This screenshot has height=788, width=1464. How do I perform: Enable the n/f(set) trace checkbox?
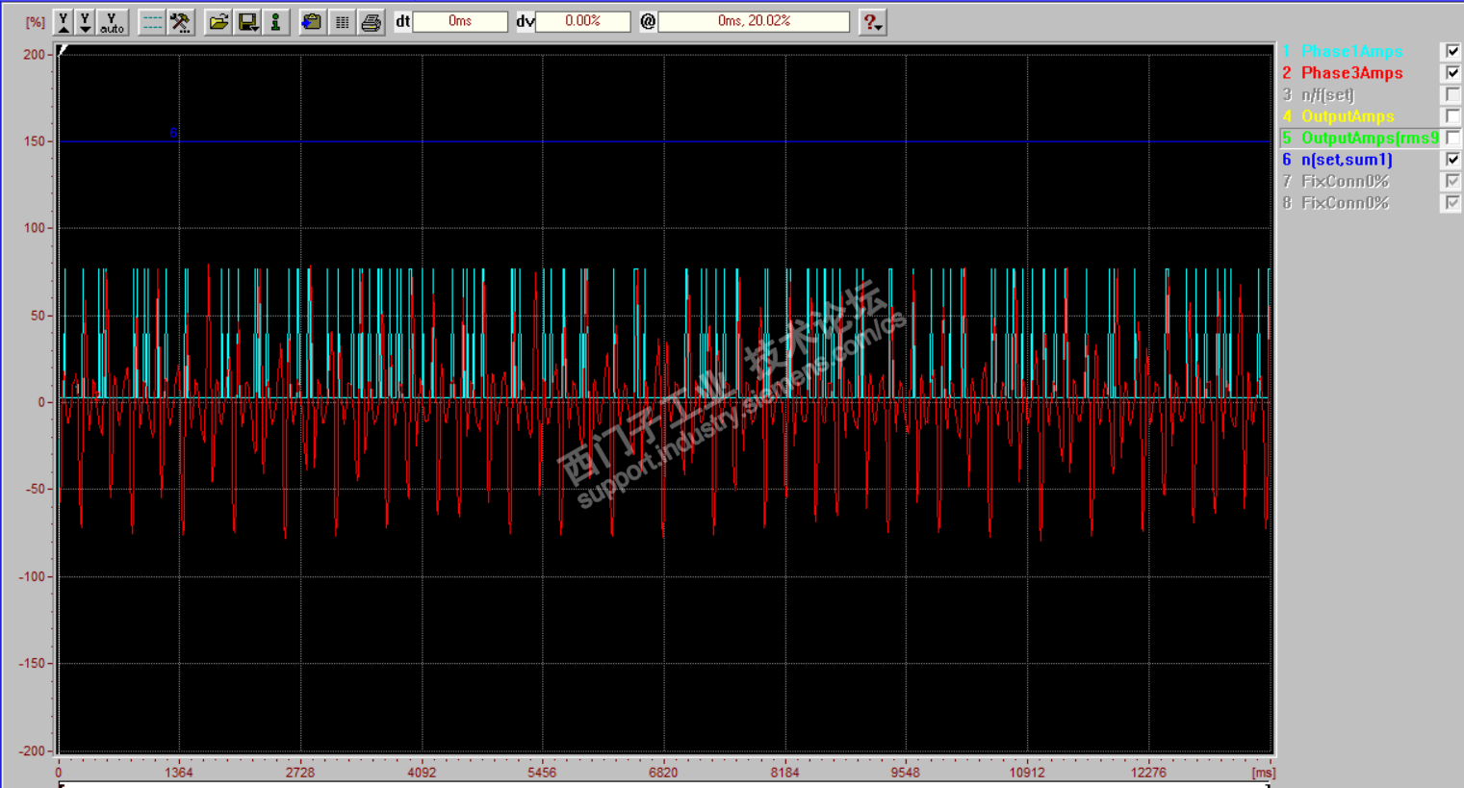[1452, 94]
